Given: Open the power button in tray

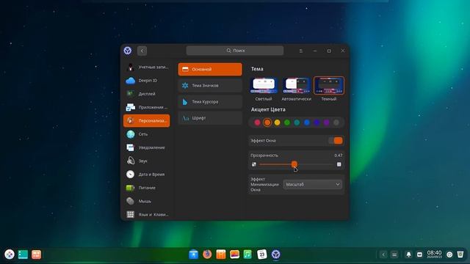Looking at the screenshot, I should coord(449,254).
